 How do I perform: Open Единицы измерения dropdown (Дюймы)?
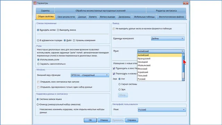point(168,39)
